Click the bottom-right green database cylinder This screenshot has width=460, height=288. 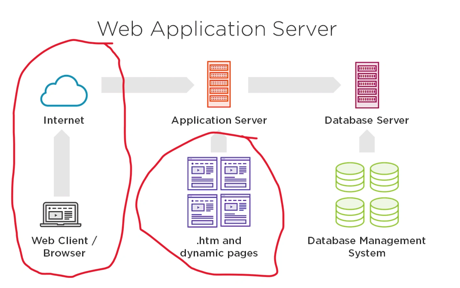[x=384, y=212]
